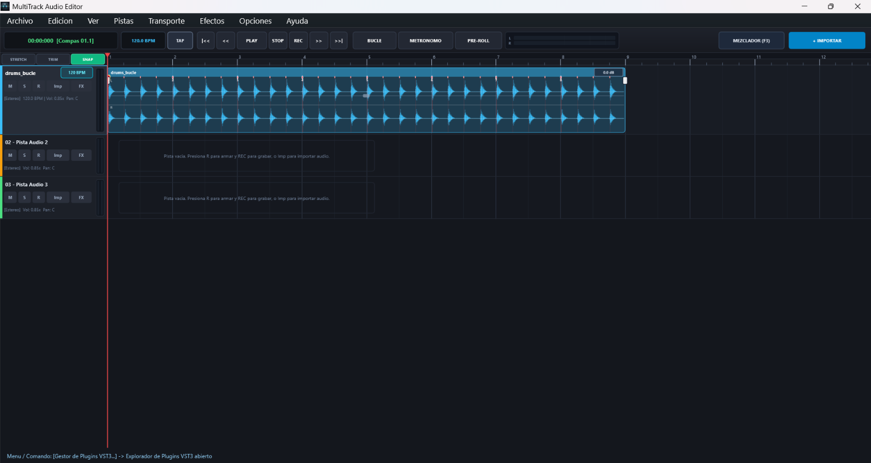
Task: Open the Transporte menu
Action: [x=166, y=21]
